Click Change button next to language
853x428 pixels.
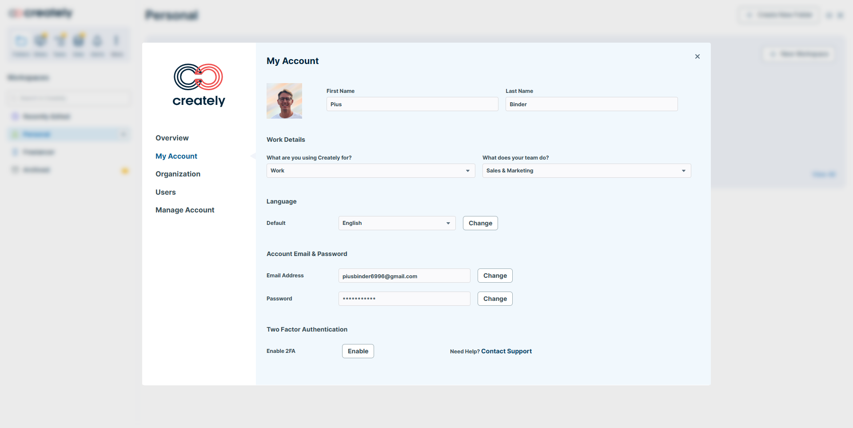[x=480, y=223]
